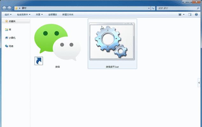202x127 pixels.
Task: Minimize the Explorer window
Action: tap(185, 2)
